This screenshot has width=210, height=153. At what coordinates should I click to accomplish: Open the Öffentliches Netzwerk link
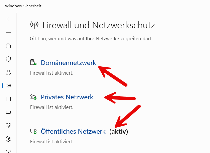point(73,132)
